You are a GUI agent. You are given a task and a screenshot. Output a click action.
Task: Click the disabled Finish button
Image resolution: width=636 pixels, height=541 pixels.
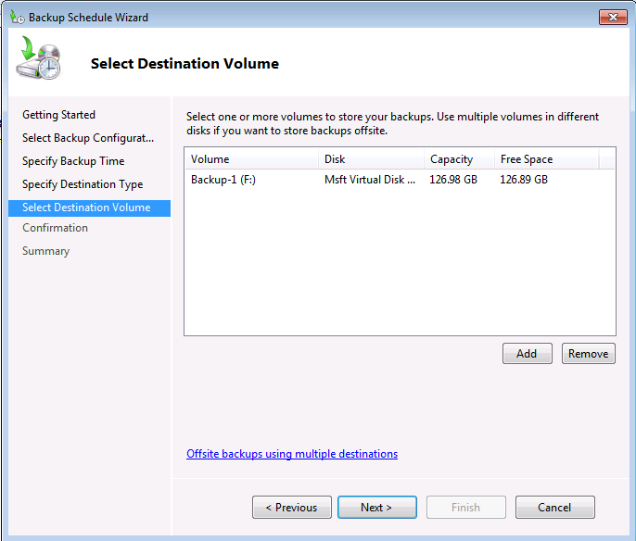tap(466, 507)
